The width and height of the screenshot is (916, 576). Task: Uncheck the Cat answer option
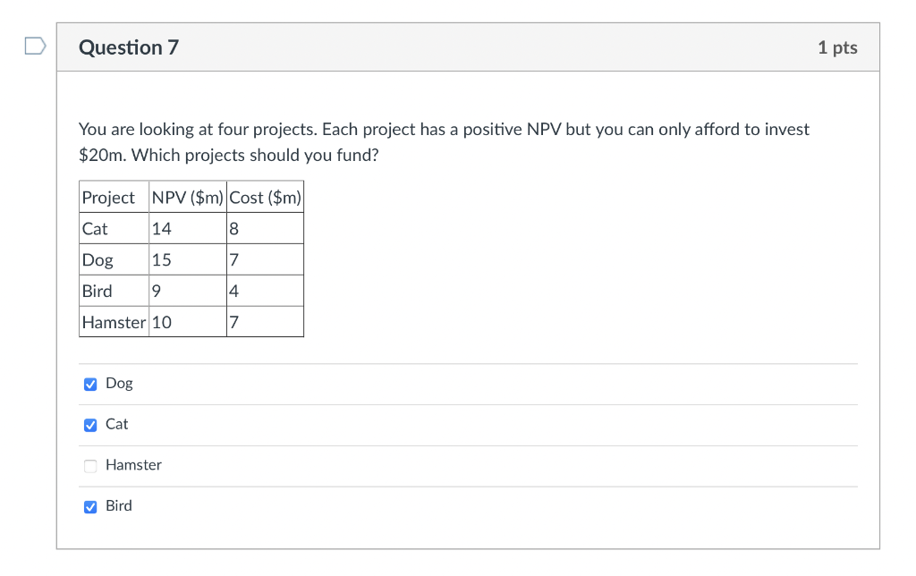click(x=89, y=424)
